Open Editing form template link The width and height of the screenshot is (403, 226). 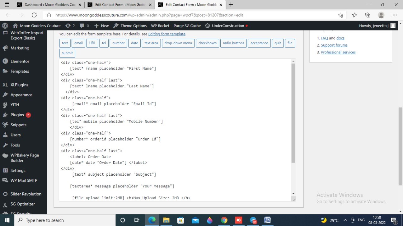[167, 34]
